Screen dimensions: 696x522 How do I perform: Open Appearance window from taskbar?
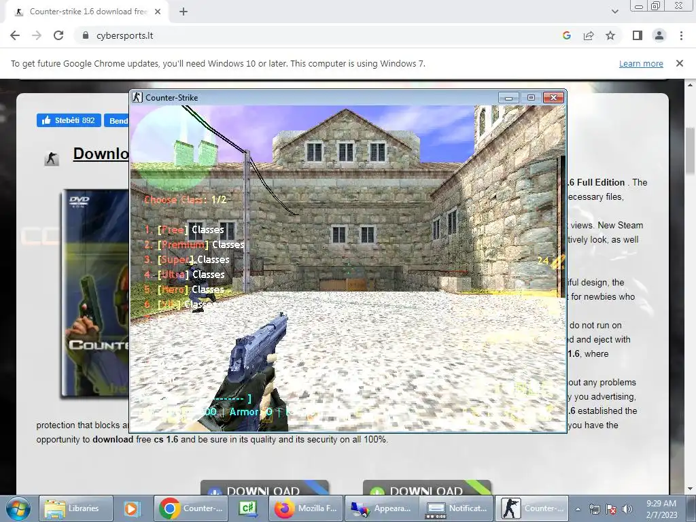coord(382,508)
